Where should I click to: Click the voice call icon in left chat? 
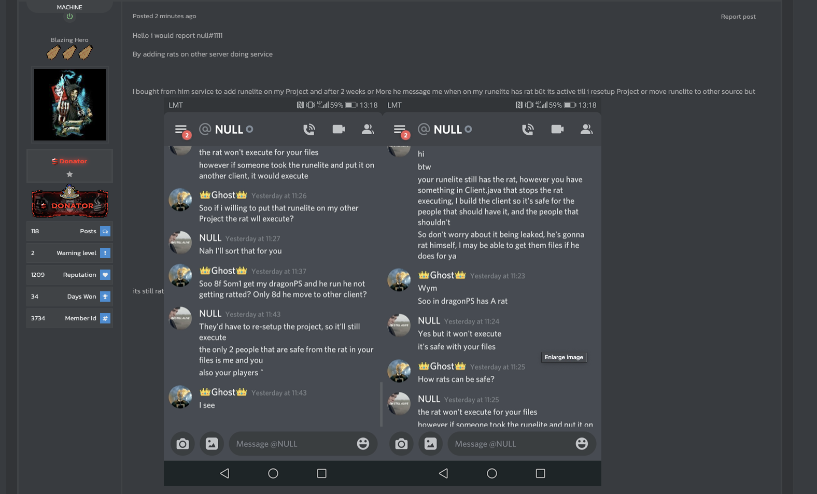(x=309, y=129)
